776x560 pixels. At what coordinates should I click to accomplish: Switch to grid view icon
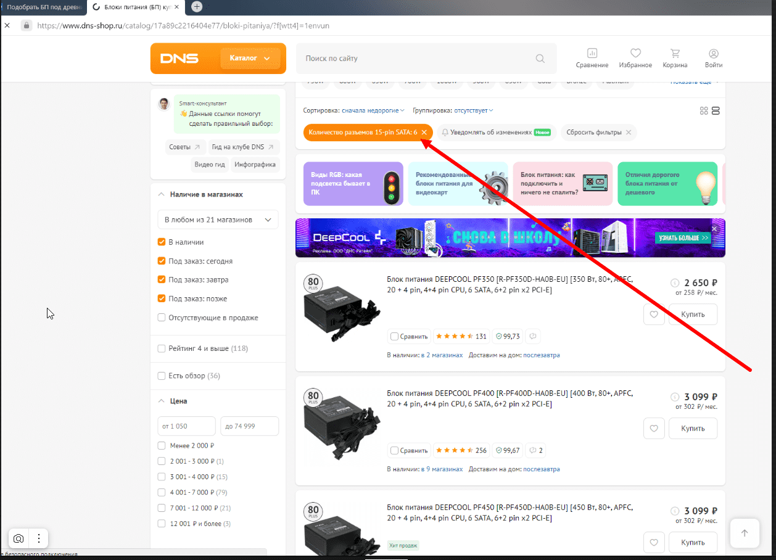704,111
